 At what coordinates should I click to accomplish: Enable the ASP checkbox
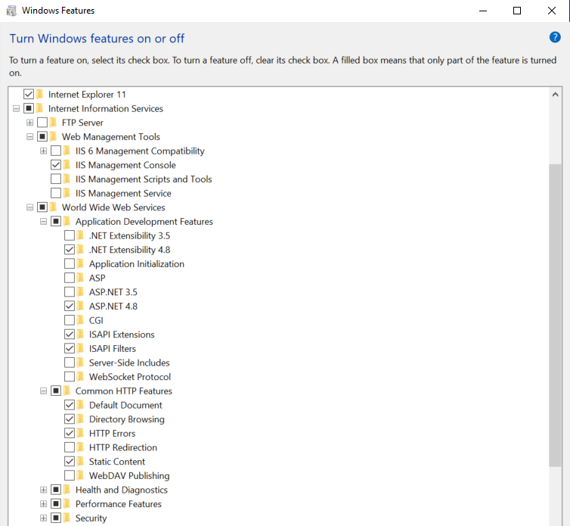(70, 278)
